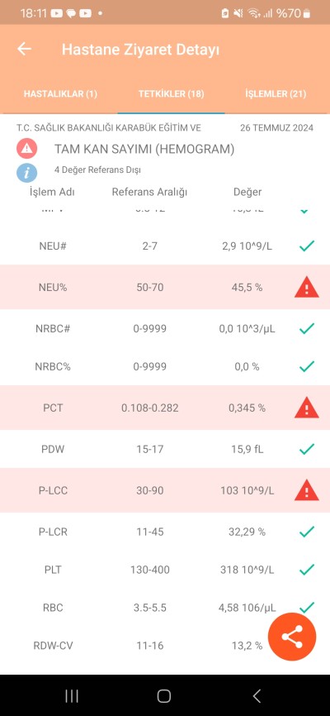Tap the PCT red warning triangle
Viewport: 330px width, 716px height.
[307, 408]
